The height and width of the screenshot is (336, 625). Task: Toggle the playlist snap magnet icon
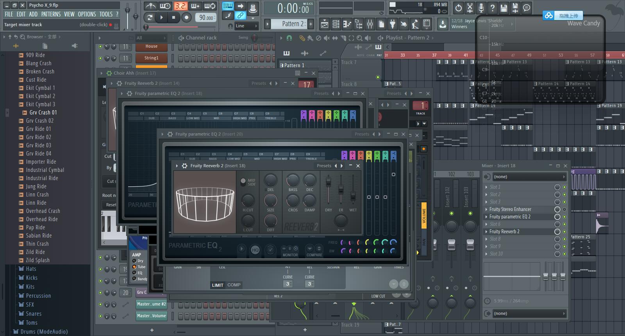pyautogui.click(x=289, y=38)
